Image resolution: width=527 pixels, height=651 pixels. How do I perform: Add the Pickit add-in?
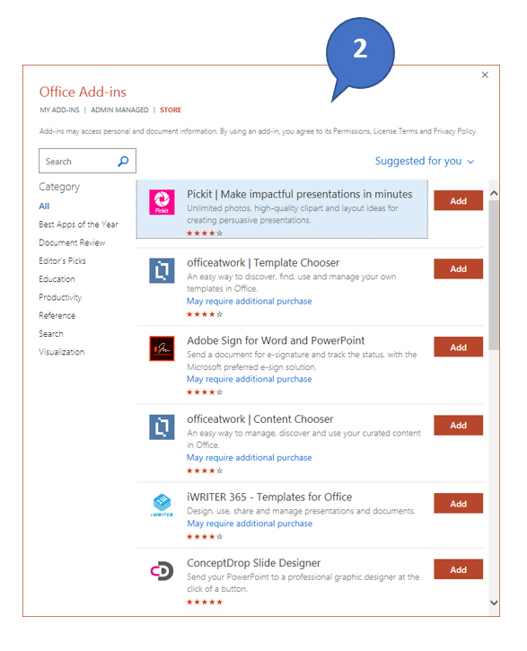tap(458, 200)
